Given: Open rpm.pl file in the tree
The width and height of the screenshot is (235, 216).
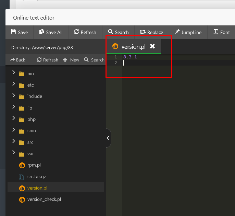Looking at the screenshot, I should (x=34, y=165).
